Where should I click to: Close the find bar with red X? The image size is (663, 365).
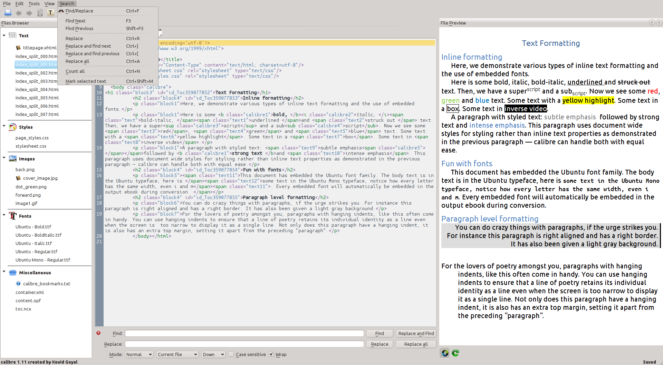pos(98,333)
